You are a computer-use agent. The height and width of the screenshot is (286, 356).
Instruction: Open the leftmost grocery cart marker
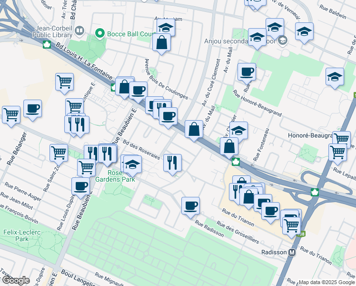pyautogui.click(x=11, y=115)
